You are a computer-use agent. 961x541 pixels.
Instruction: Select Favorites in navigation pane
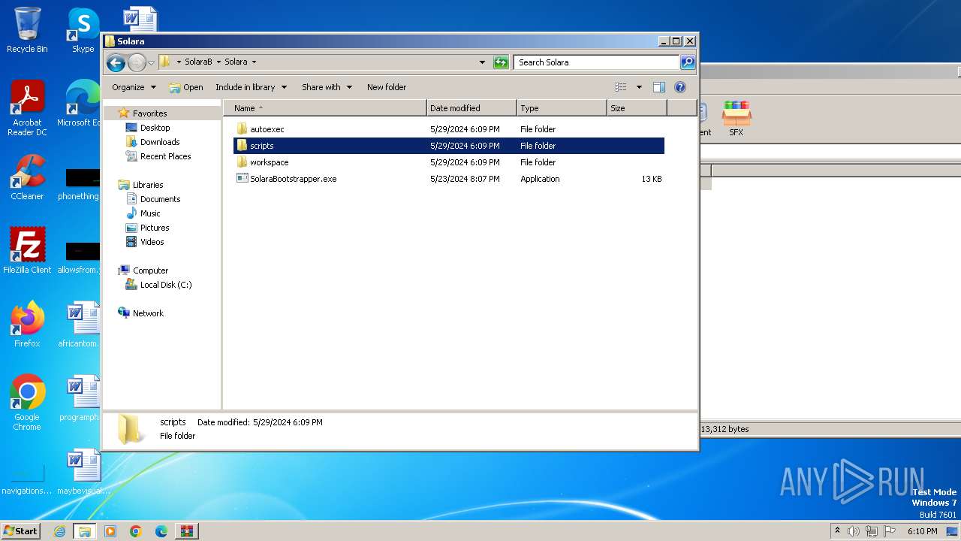coord(149,113)
